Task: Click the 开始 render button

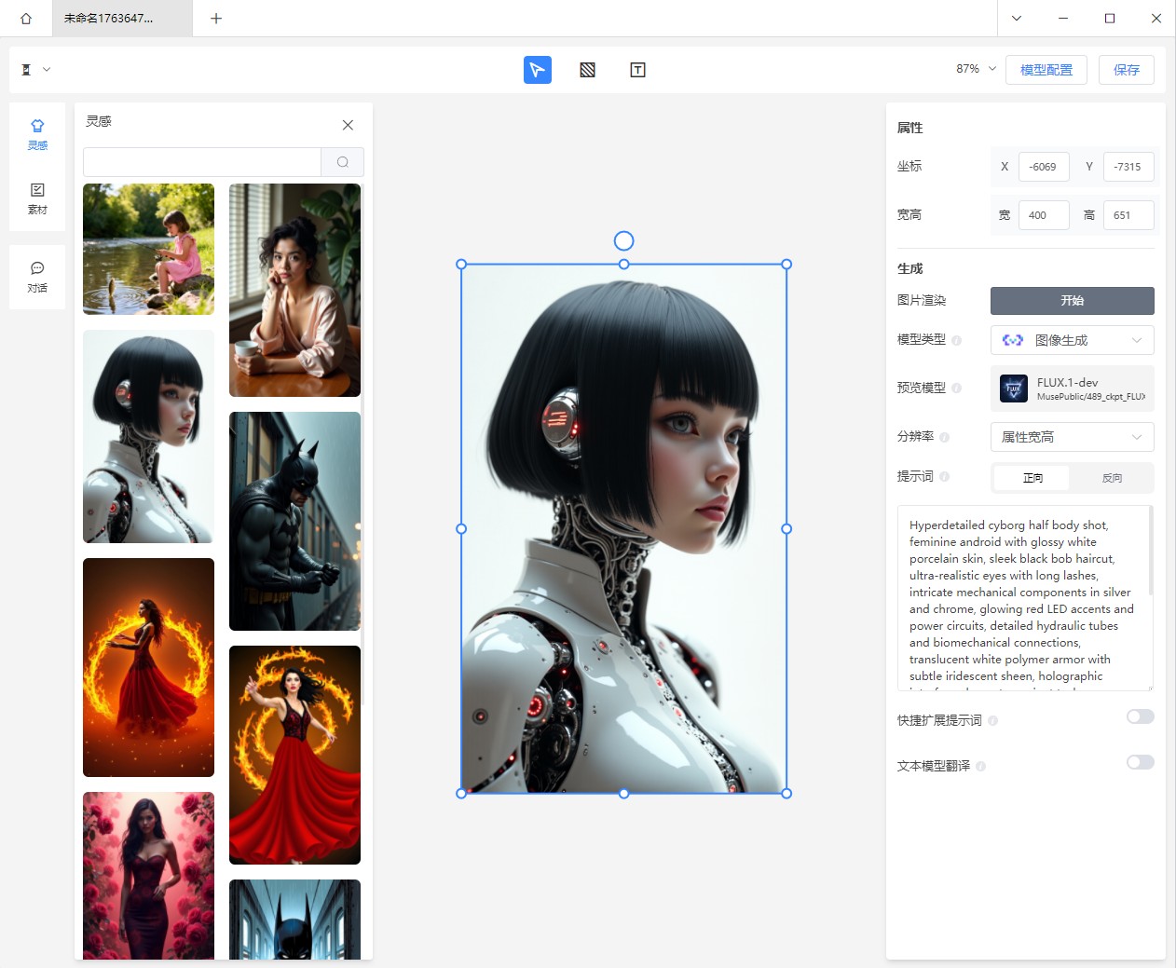Action: tap(1072, 301)
